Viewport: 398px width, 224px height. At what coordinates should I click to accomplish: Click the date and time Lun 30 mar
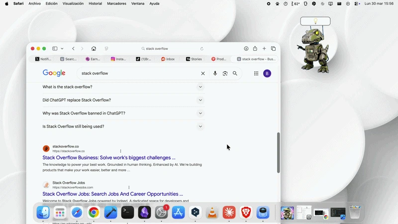379,3
